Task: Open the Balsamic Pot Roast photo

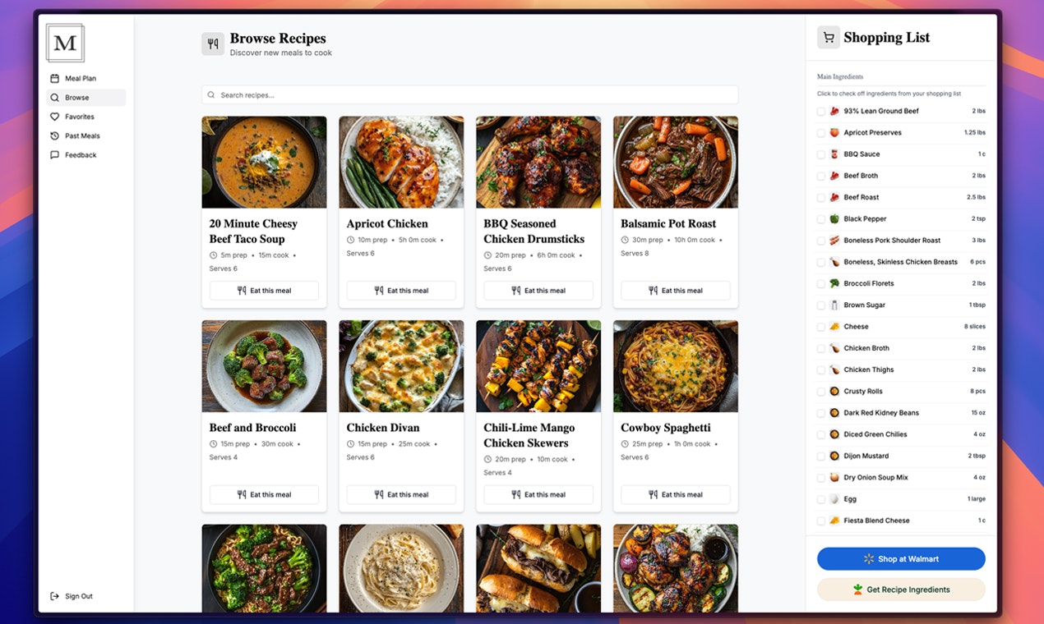Action: (676, 162)
